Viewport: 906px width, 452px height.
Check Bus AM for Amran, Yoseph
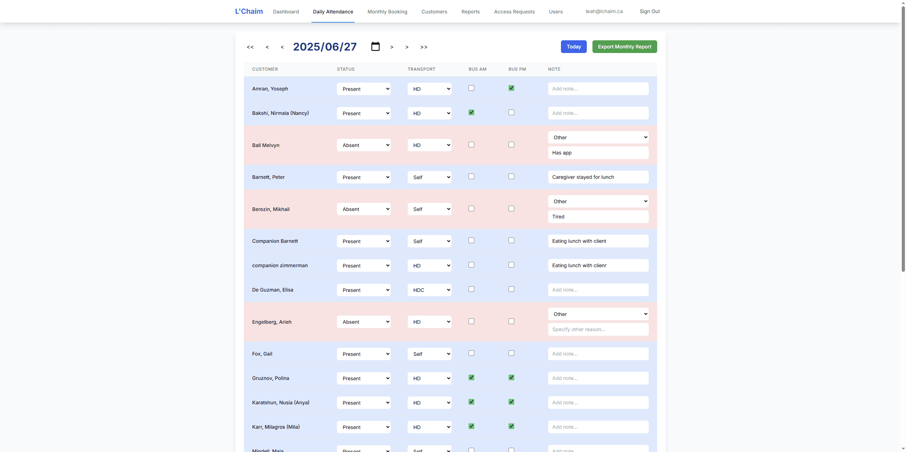coord(471,88)
